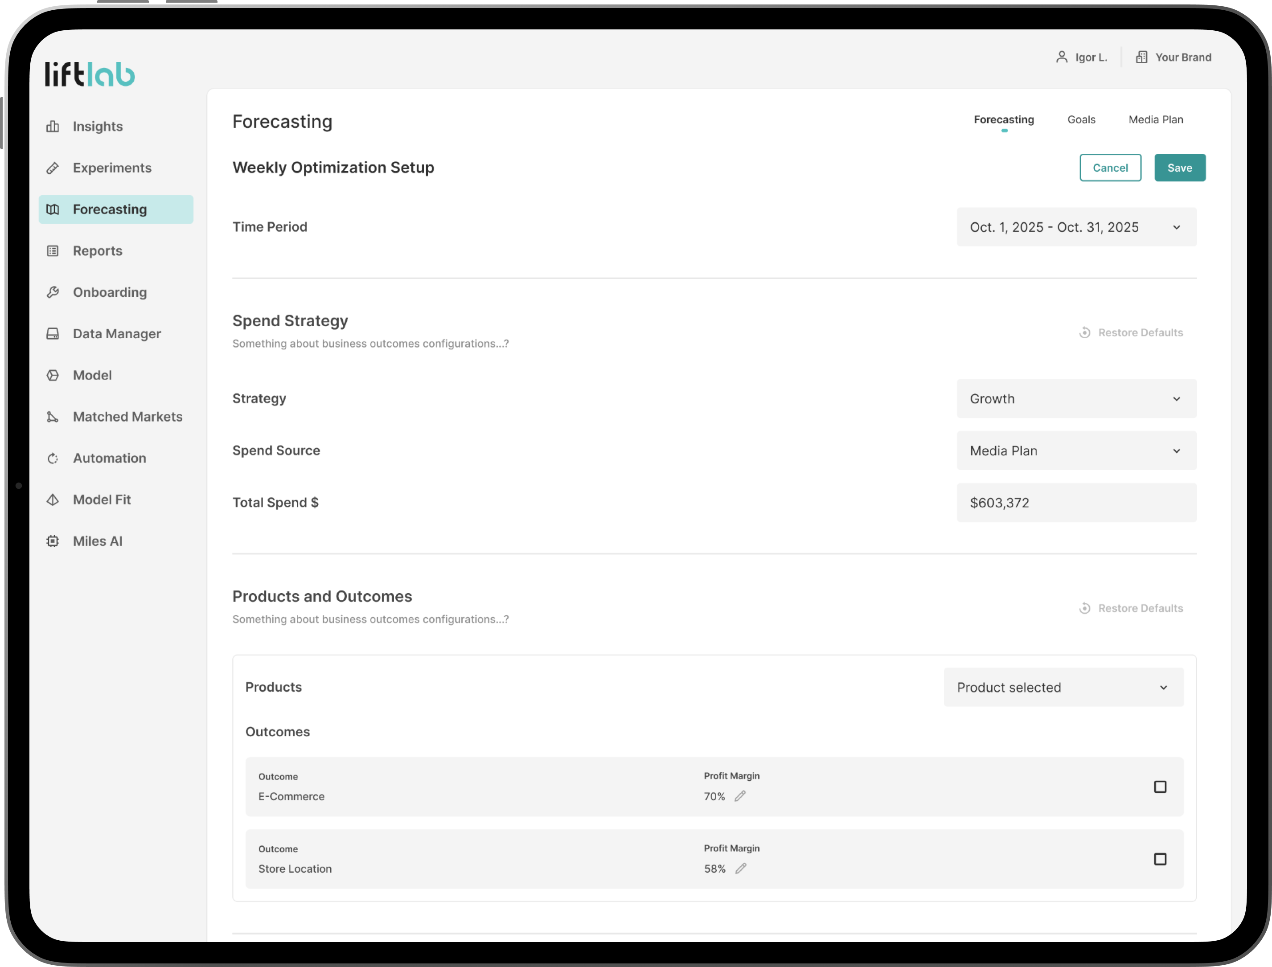Image resolution: width=1272 pixels, height=967 pixels.
Task: Open the Spend Source Media Plan dropdown
Action: (1076, 451)
